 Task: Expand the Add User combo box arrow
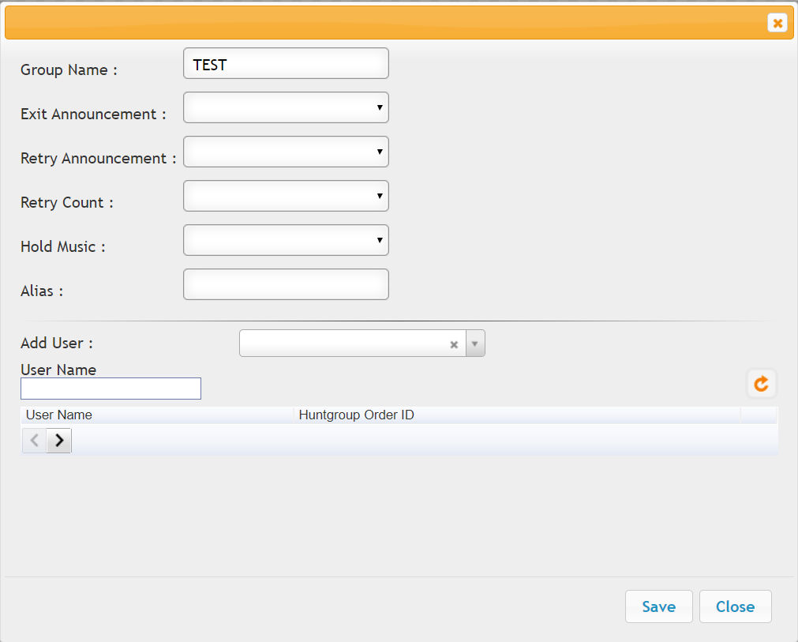point(475,344)
